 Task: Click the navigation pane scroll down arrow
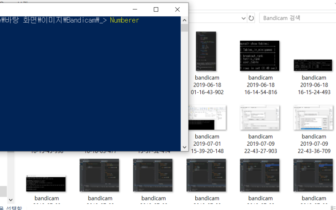coord(11,200)
